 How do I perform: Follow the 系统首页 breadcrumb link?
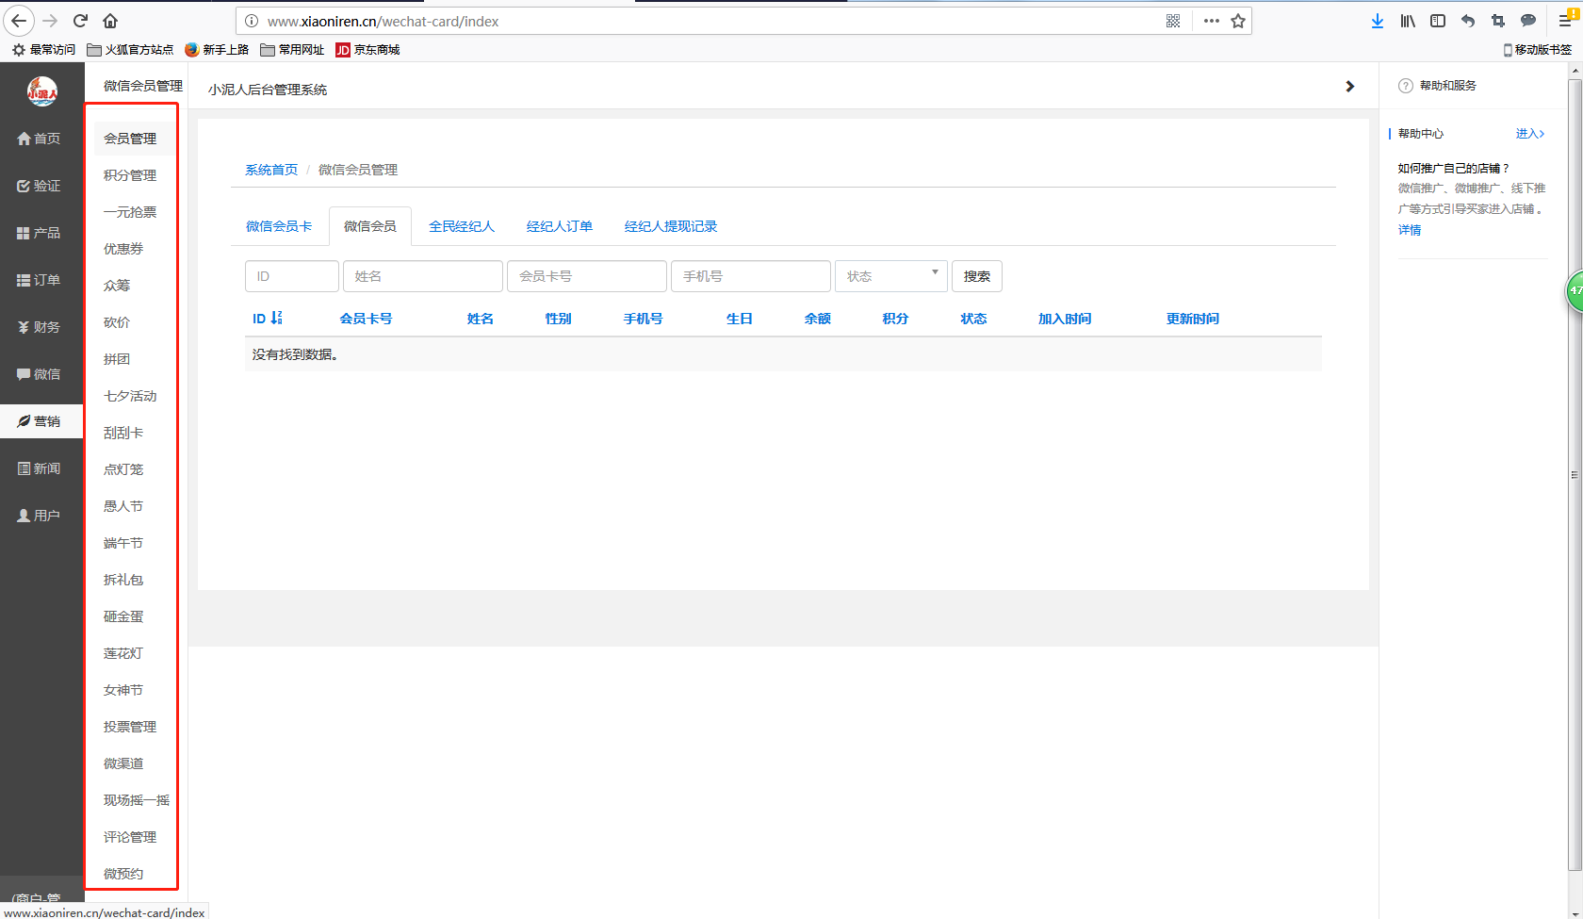point(271,170)
